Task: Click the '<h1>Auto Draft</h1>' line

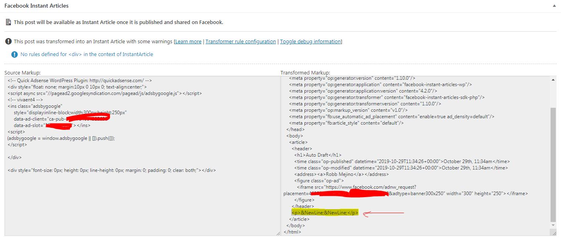Action: tap(318, 155)
